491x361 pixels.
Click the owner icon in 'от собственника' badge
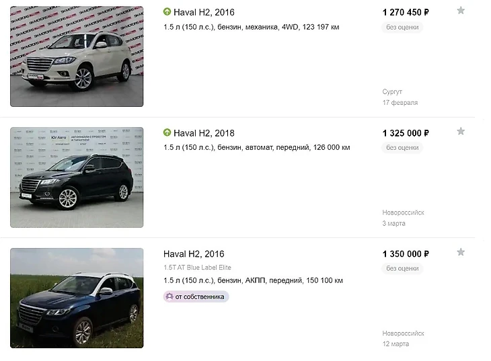click(169, 296)
